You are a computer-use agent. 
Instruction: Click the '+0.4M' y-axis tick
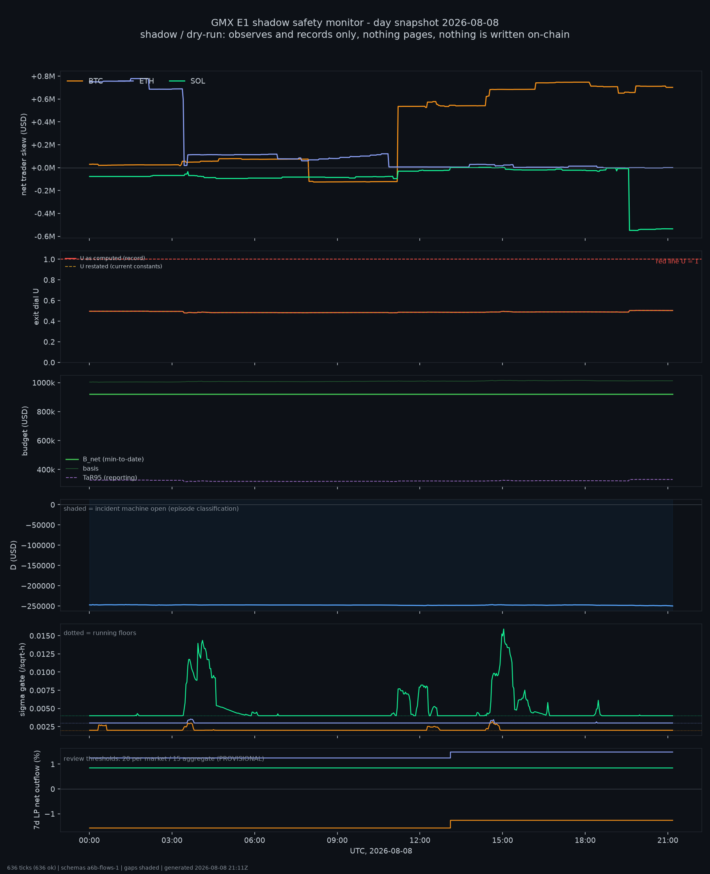point(43,122)
